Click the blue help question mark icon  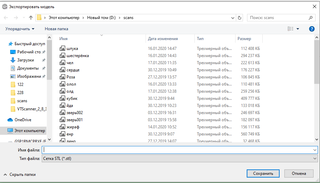pos(312,29)
